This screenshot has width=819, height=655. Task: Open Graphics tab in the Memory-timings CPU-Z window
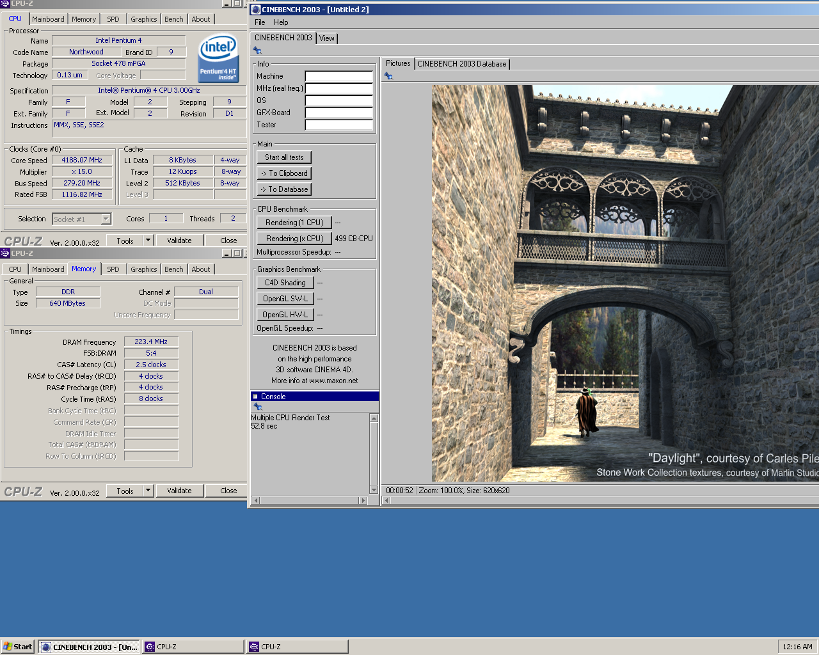click(x=143, y=269)
